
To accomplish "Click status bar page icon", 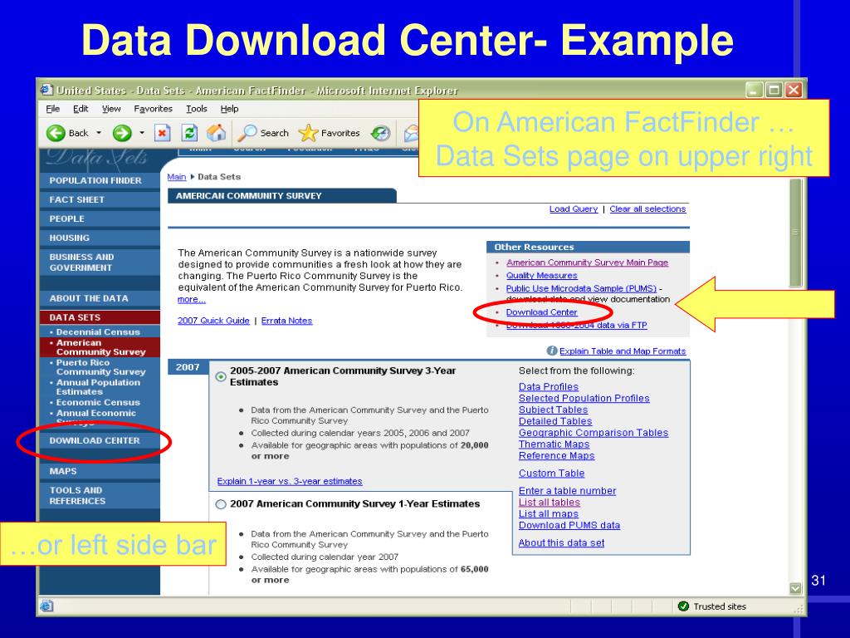I will tap(47, 606).
